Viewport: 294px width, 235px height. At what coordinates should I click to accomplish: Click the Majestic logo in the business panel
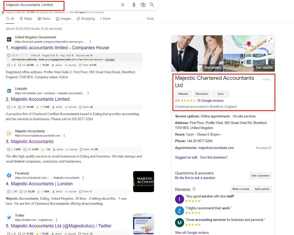click(266, 80)
